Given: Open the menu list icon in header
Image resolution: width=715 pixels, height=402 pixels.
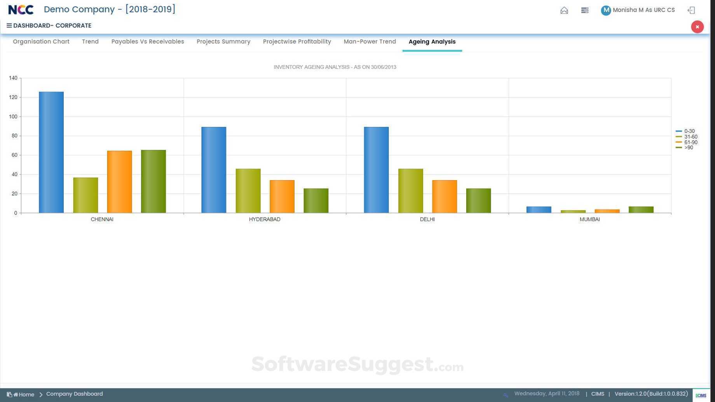Looking at the screenshot, I should [585, 10].
